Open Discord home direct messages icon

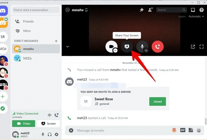4,11
